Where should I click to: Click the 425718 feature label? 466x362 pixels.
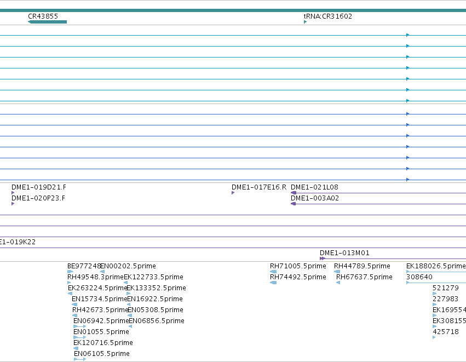click(x=446, y=332)
